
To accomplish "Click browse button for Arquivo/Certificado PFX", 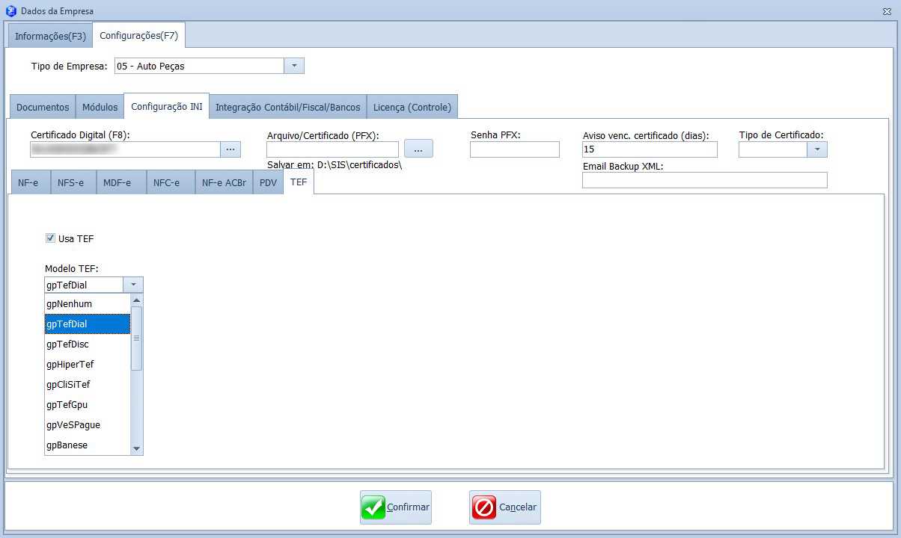I will click(418, 149).
